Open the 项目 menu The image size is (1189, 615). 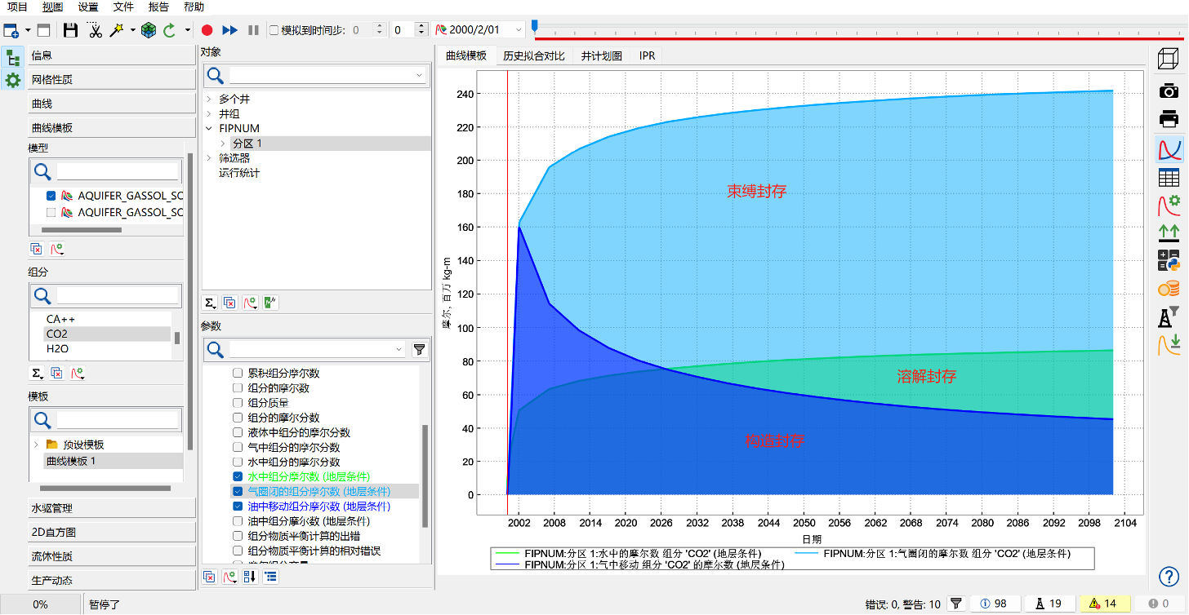coord(17,7)
